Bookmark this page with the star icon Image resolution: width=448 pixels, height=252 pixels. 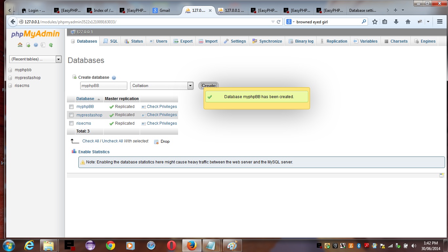click(x=375, y=22)
